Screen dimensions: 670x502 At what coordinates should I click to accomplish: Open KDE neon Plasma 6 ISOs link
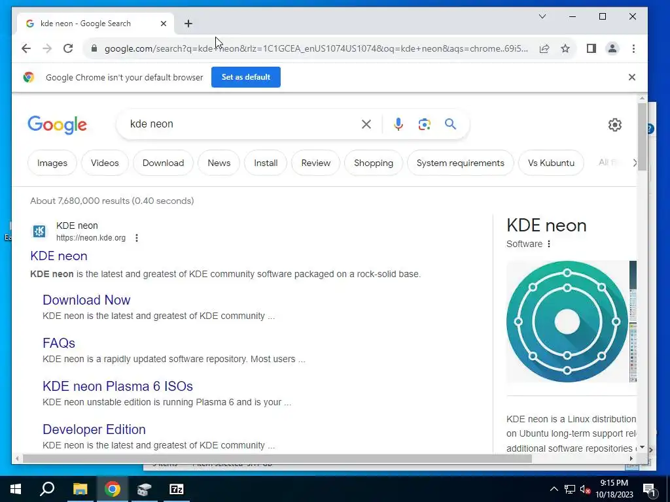tap(118, 386)
